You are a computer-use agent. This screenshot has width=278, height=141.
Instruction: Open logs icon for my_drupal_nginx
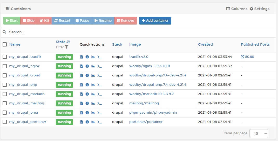(82, 66)
